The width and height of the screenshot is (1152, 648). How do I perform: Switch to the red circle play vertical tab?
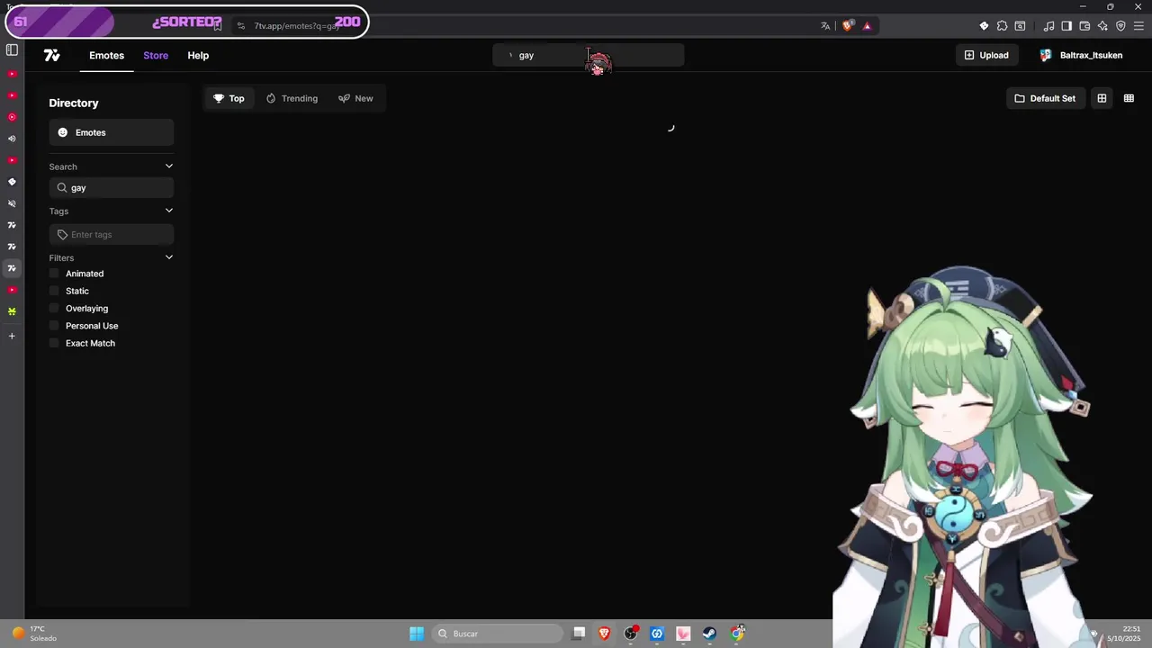point(12,117)
